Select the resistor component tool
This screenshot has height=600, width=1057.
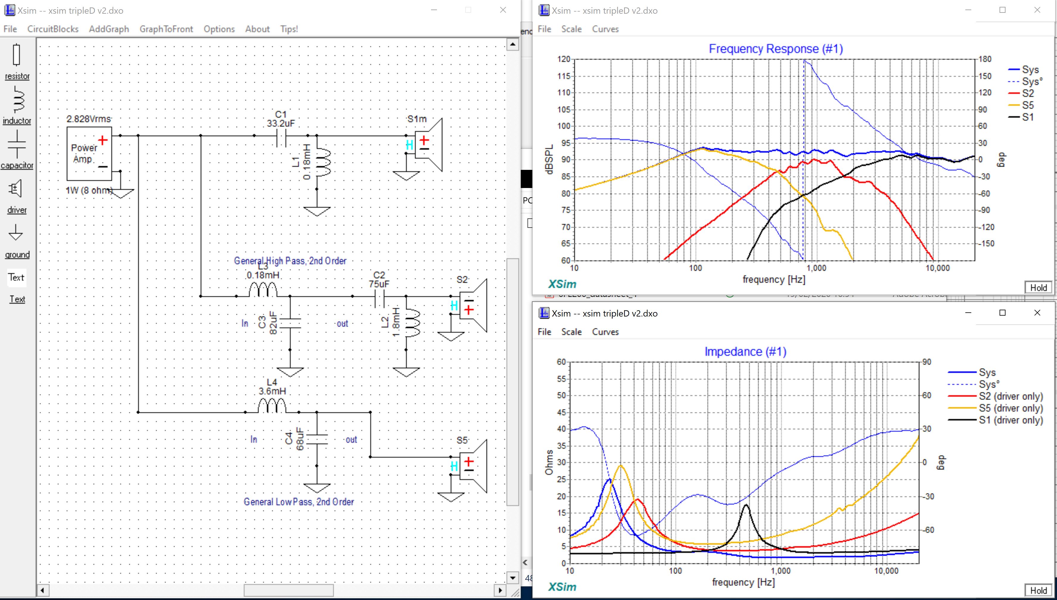16,61
